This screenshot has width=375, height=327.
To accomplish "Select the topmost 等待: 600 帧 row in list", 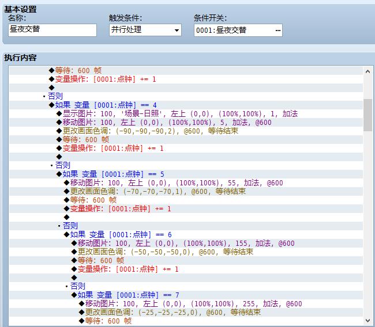I will [186, 71].
